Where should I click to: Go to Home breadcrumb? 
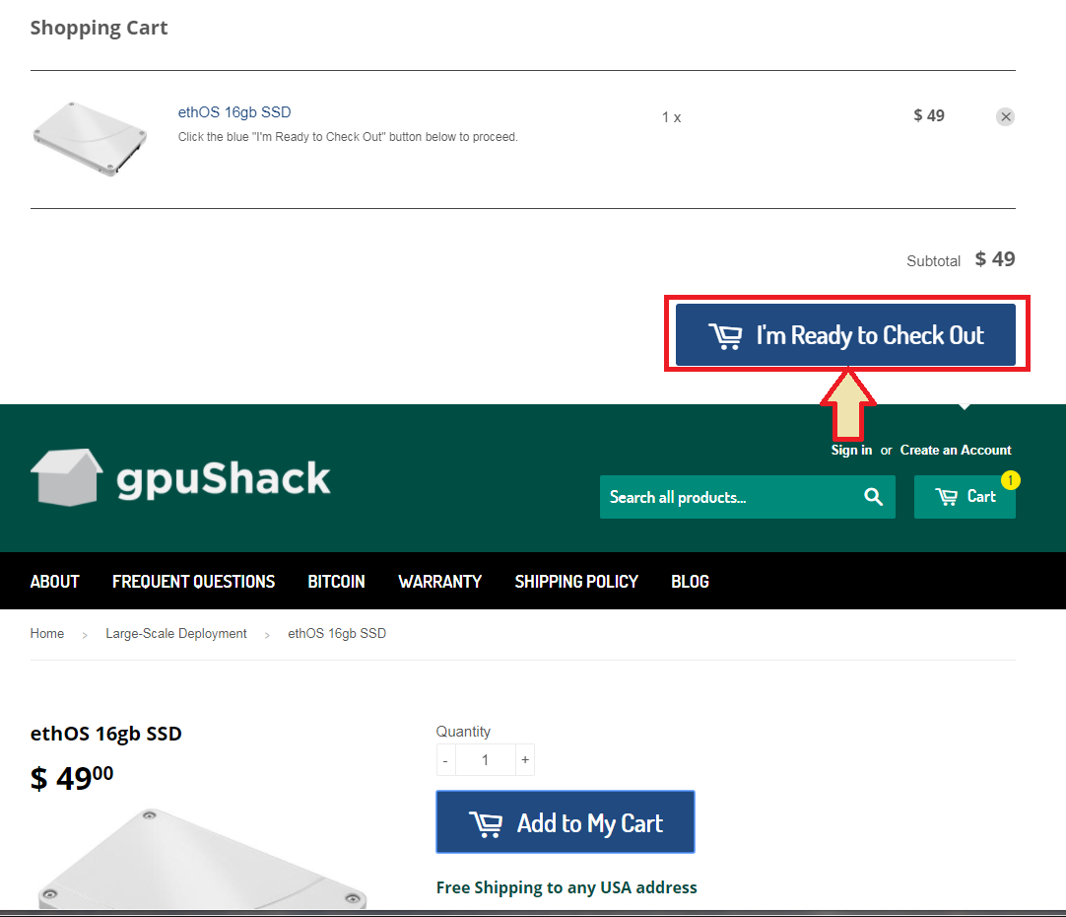click(47, 633)
